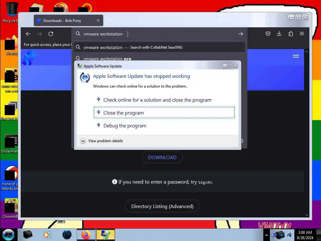Open Directory Listing (Advanced)
The image size is (321, 241).
[x=162, y=206]
